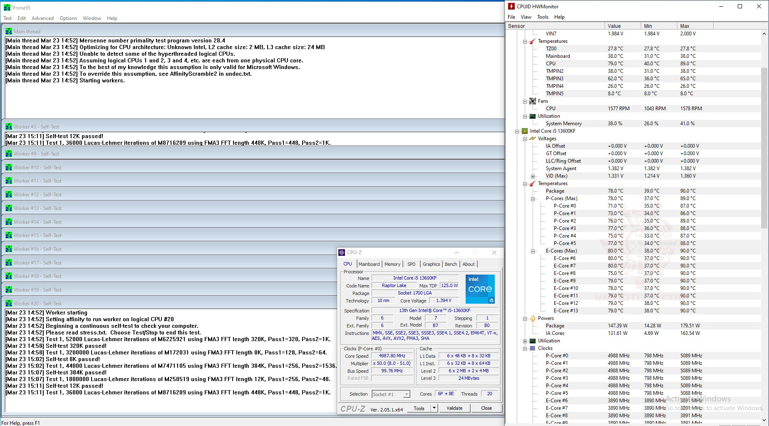Click the Worker #15 Self-Test window icon

(x=9, y=235)
